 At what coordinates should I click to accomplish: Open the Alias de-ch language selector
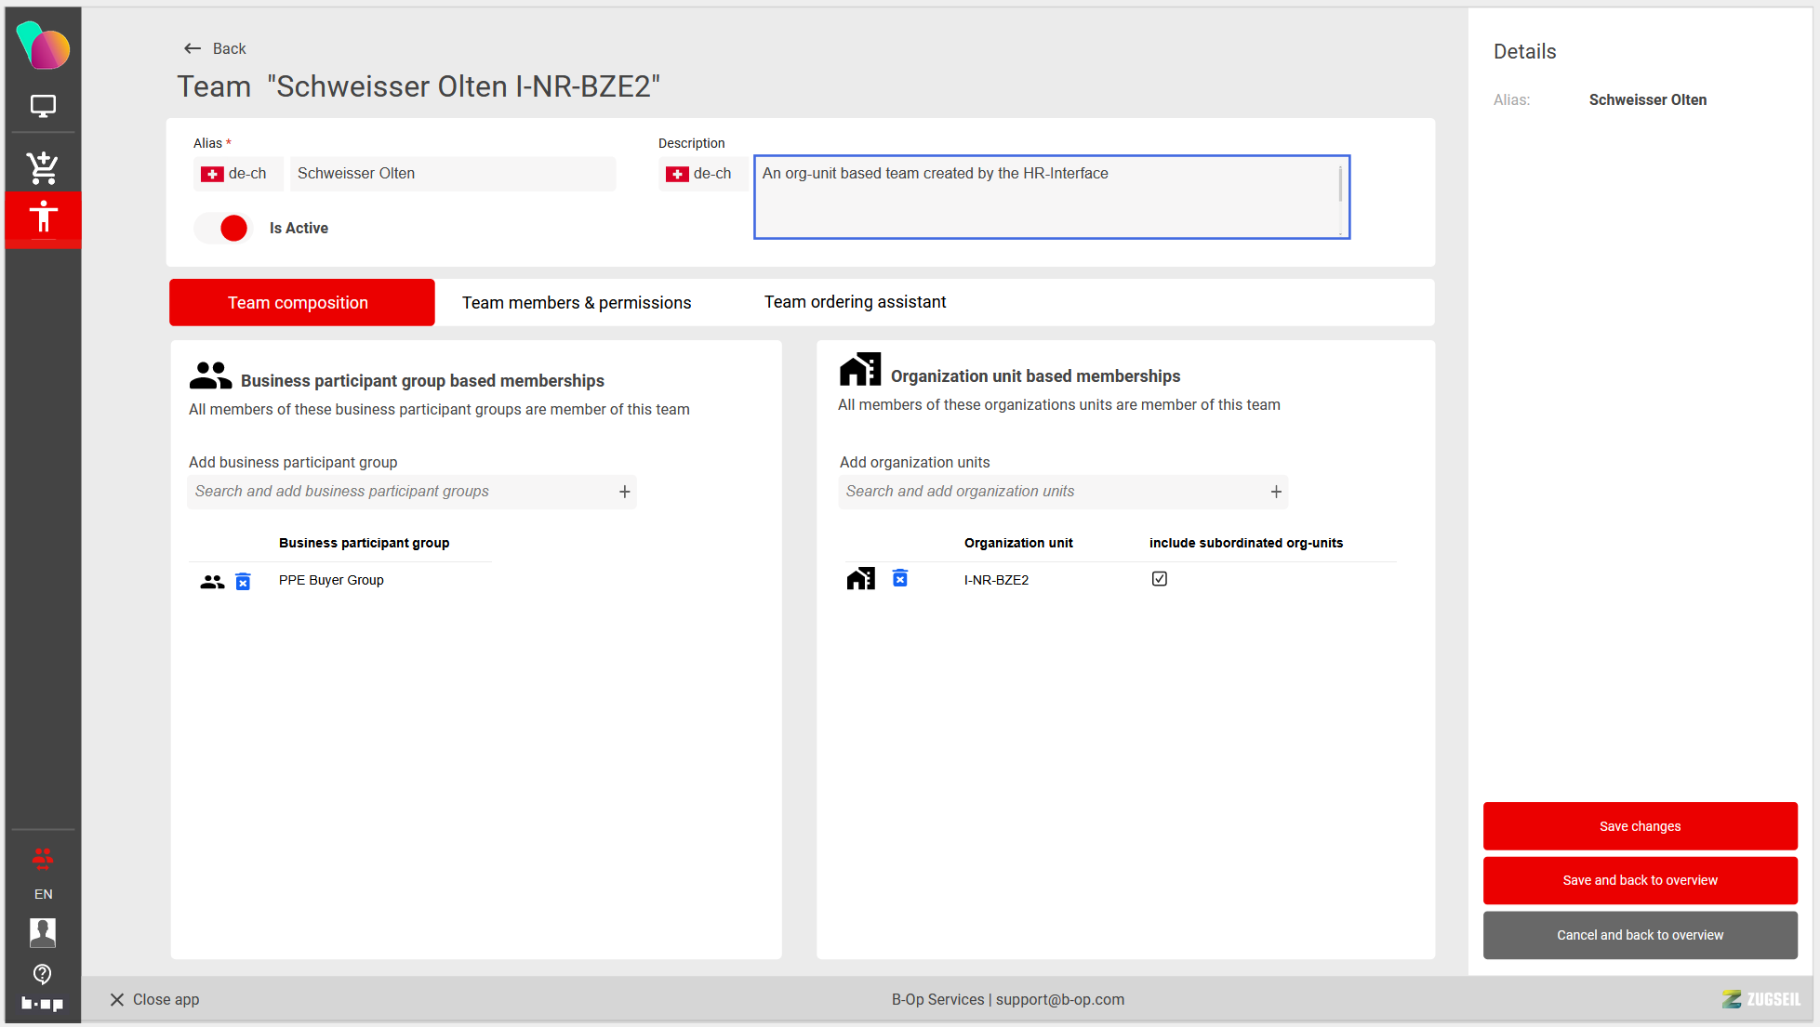pos(237,174)
